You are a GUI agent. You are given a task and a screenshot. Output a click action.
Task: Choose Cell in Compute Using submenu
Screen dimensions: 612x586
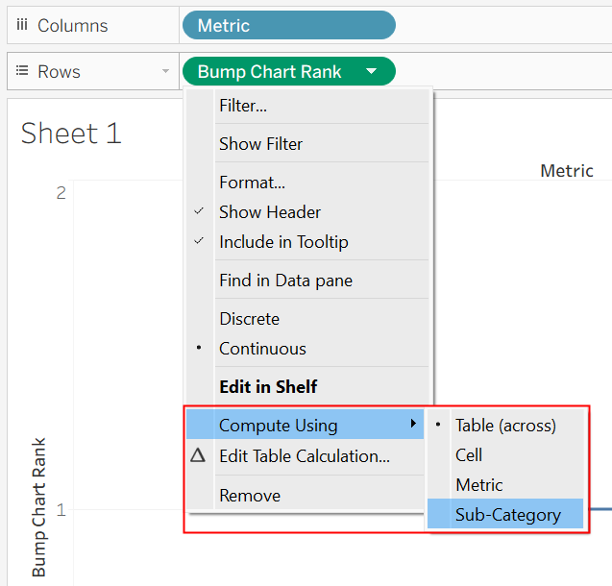505,454
